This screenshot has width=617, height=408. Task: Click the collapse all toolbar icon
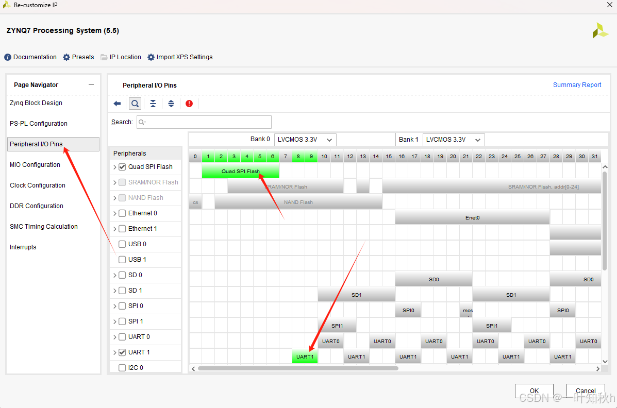pyautogui.click(x=153, y=104)
